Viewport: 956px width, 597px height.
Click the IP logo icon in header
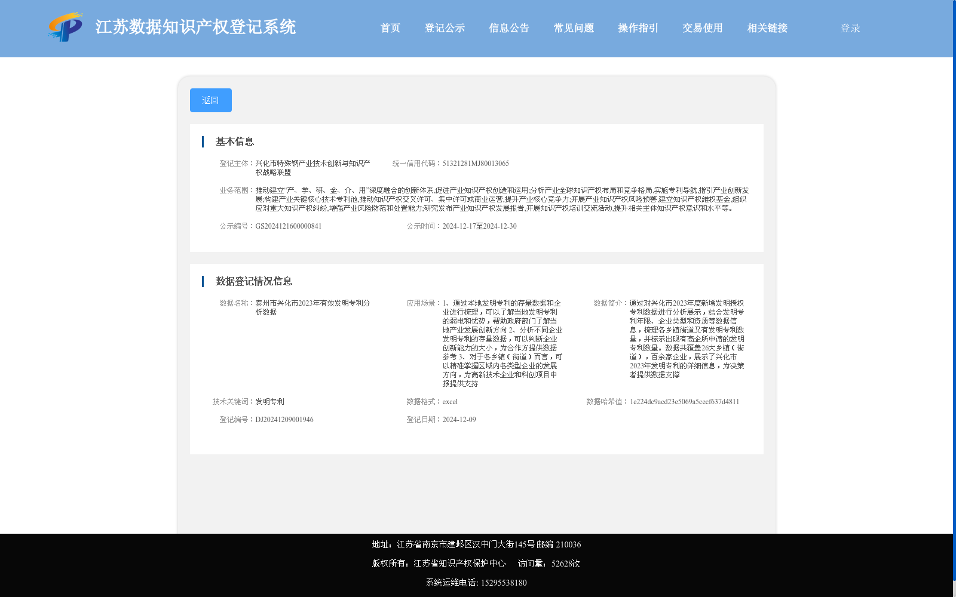tap(66, 27)
